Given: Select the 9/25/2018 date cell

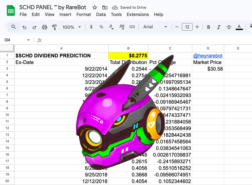Looking at the screenshot, I should [x=61, y=175].
